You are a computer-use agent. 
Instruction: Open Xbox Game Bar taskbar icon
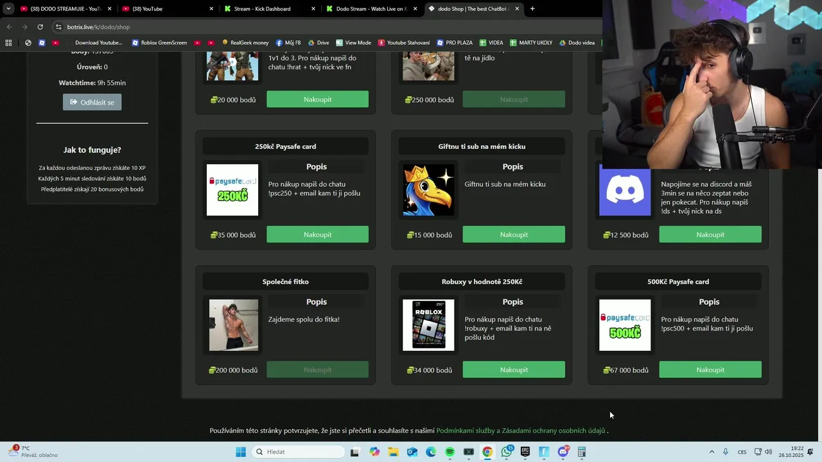click(x=469, y=452)
